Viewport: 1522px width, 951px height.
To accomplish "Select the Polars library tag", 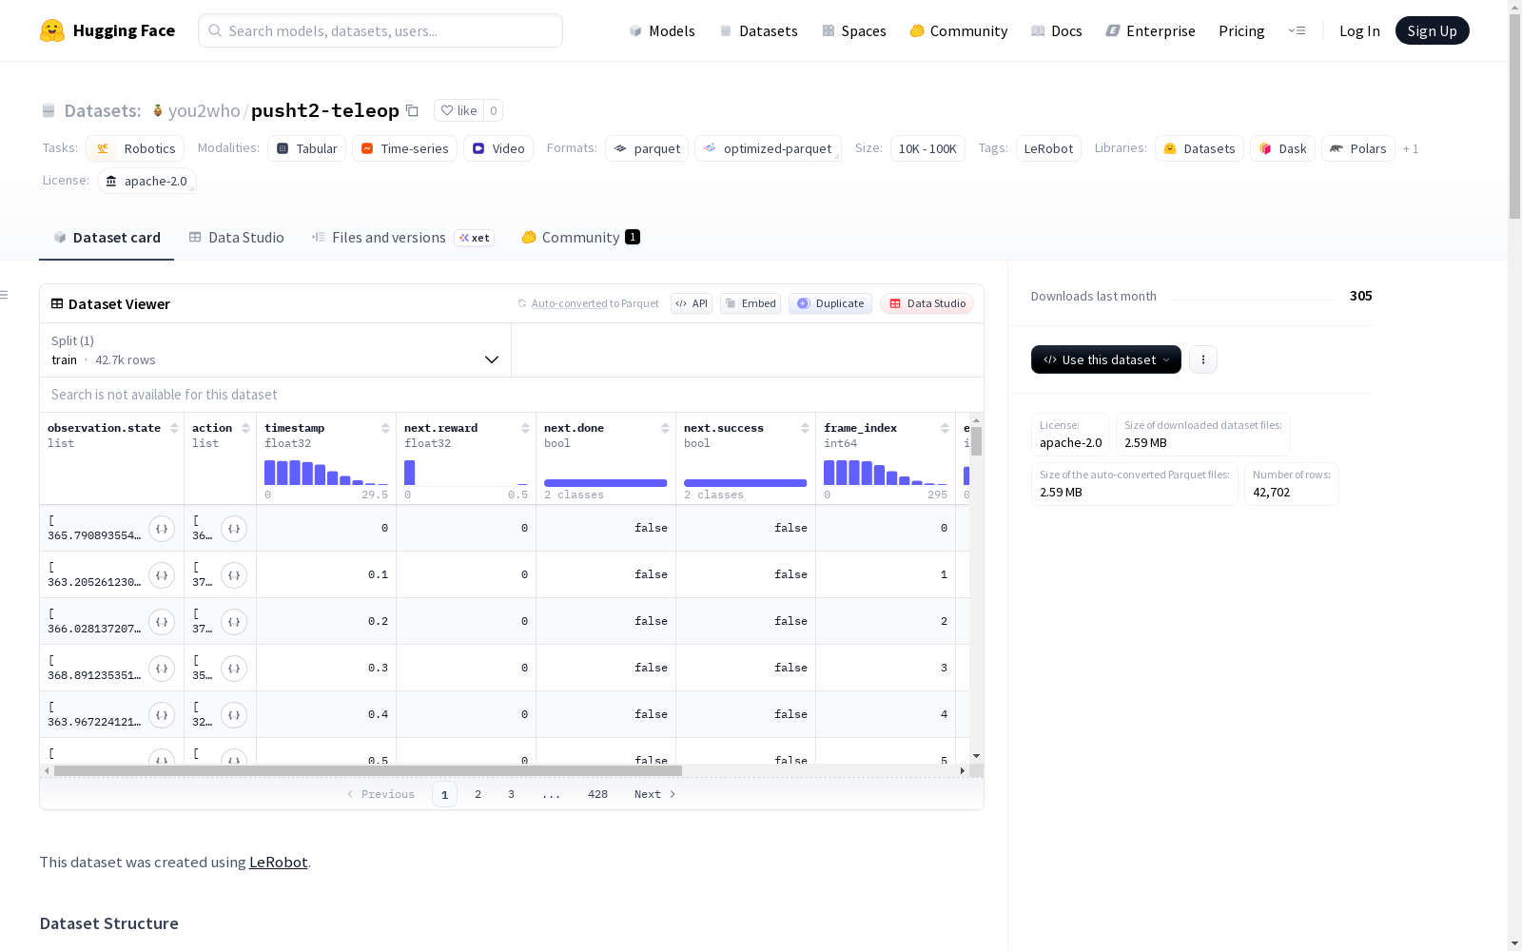I will point(1357,148).
